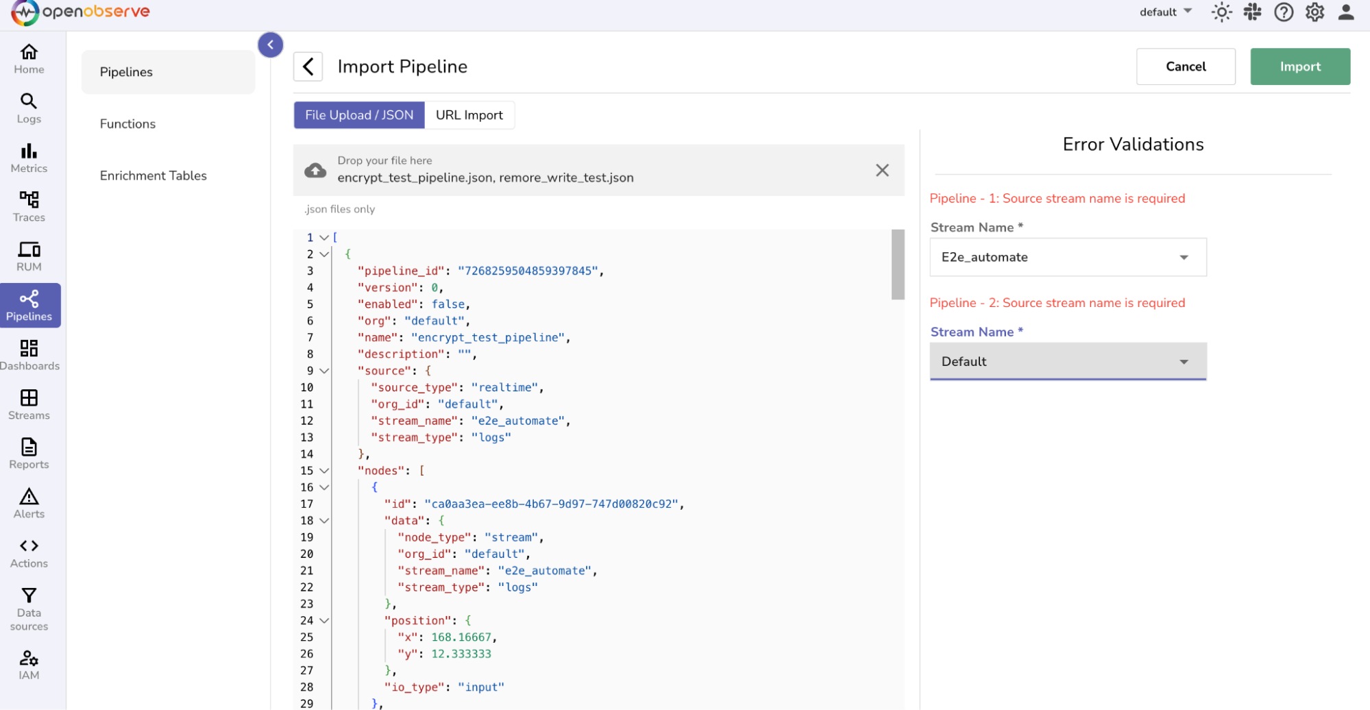Viewport: 1370px width, 710px height.
Task: Open settings gear in top bar
Action: (x=1314, y=12)
